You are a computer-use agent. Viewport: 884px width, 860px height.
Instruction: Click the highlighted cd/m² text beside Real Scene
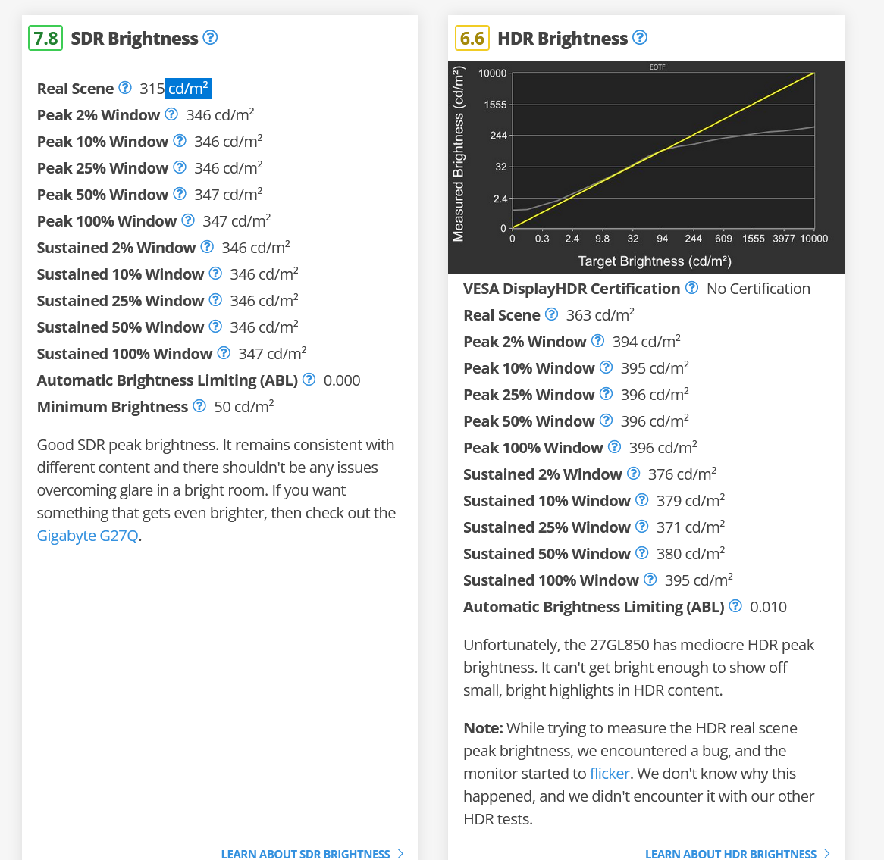pos(189,88)
